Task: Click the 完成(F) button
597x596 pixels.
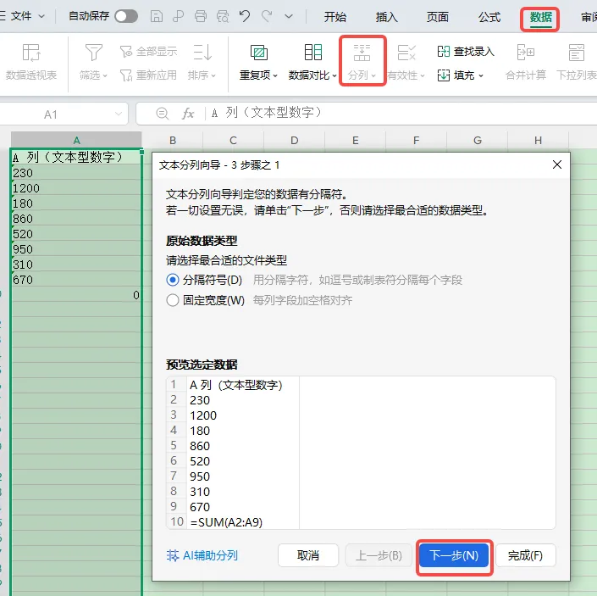Action: [525, 555]
